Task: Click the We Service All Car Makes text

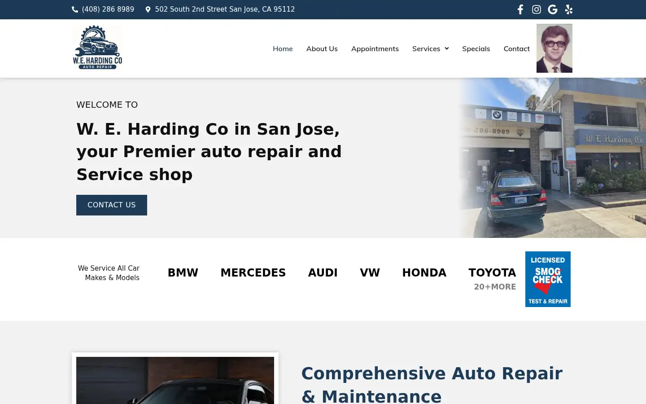Action: (x=109, y=273)
